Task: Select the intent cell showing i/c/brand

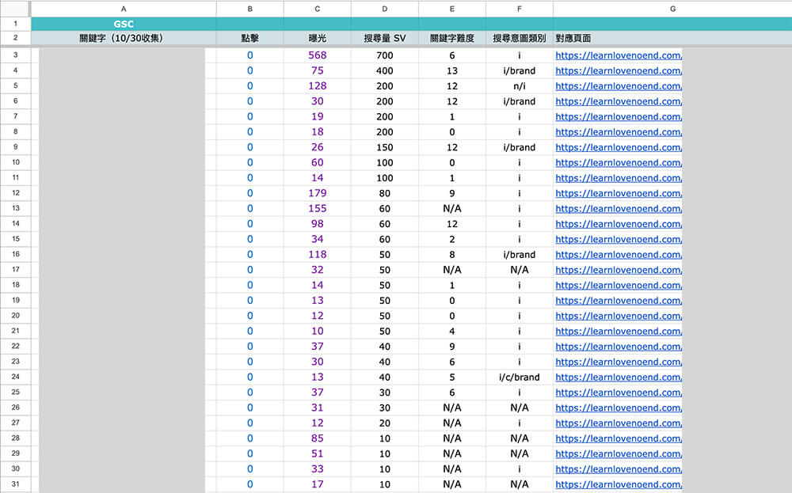Action: click(x=520, y=377)
